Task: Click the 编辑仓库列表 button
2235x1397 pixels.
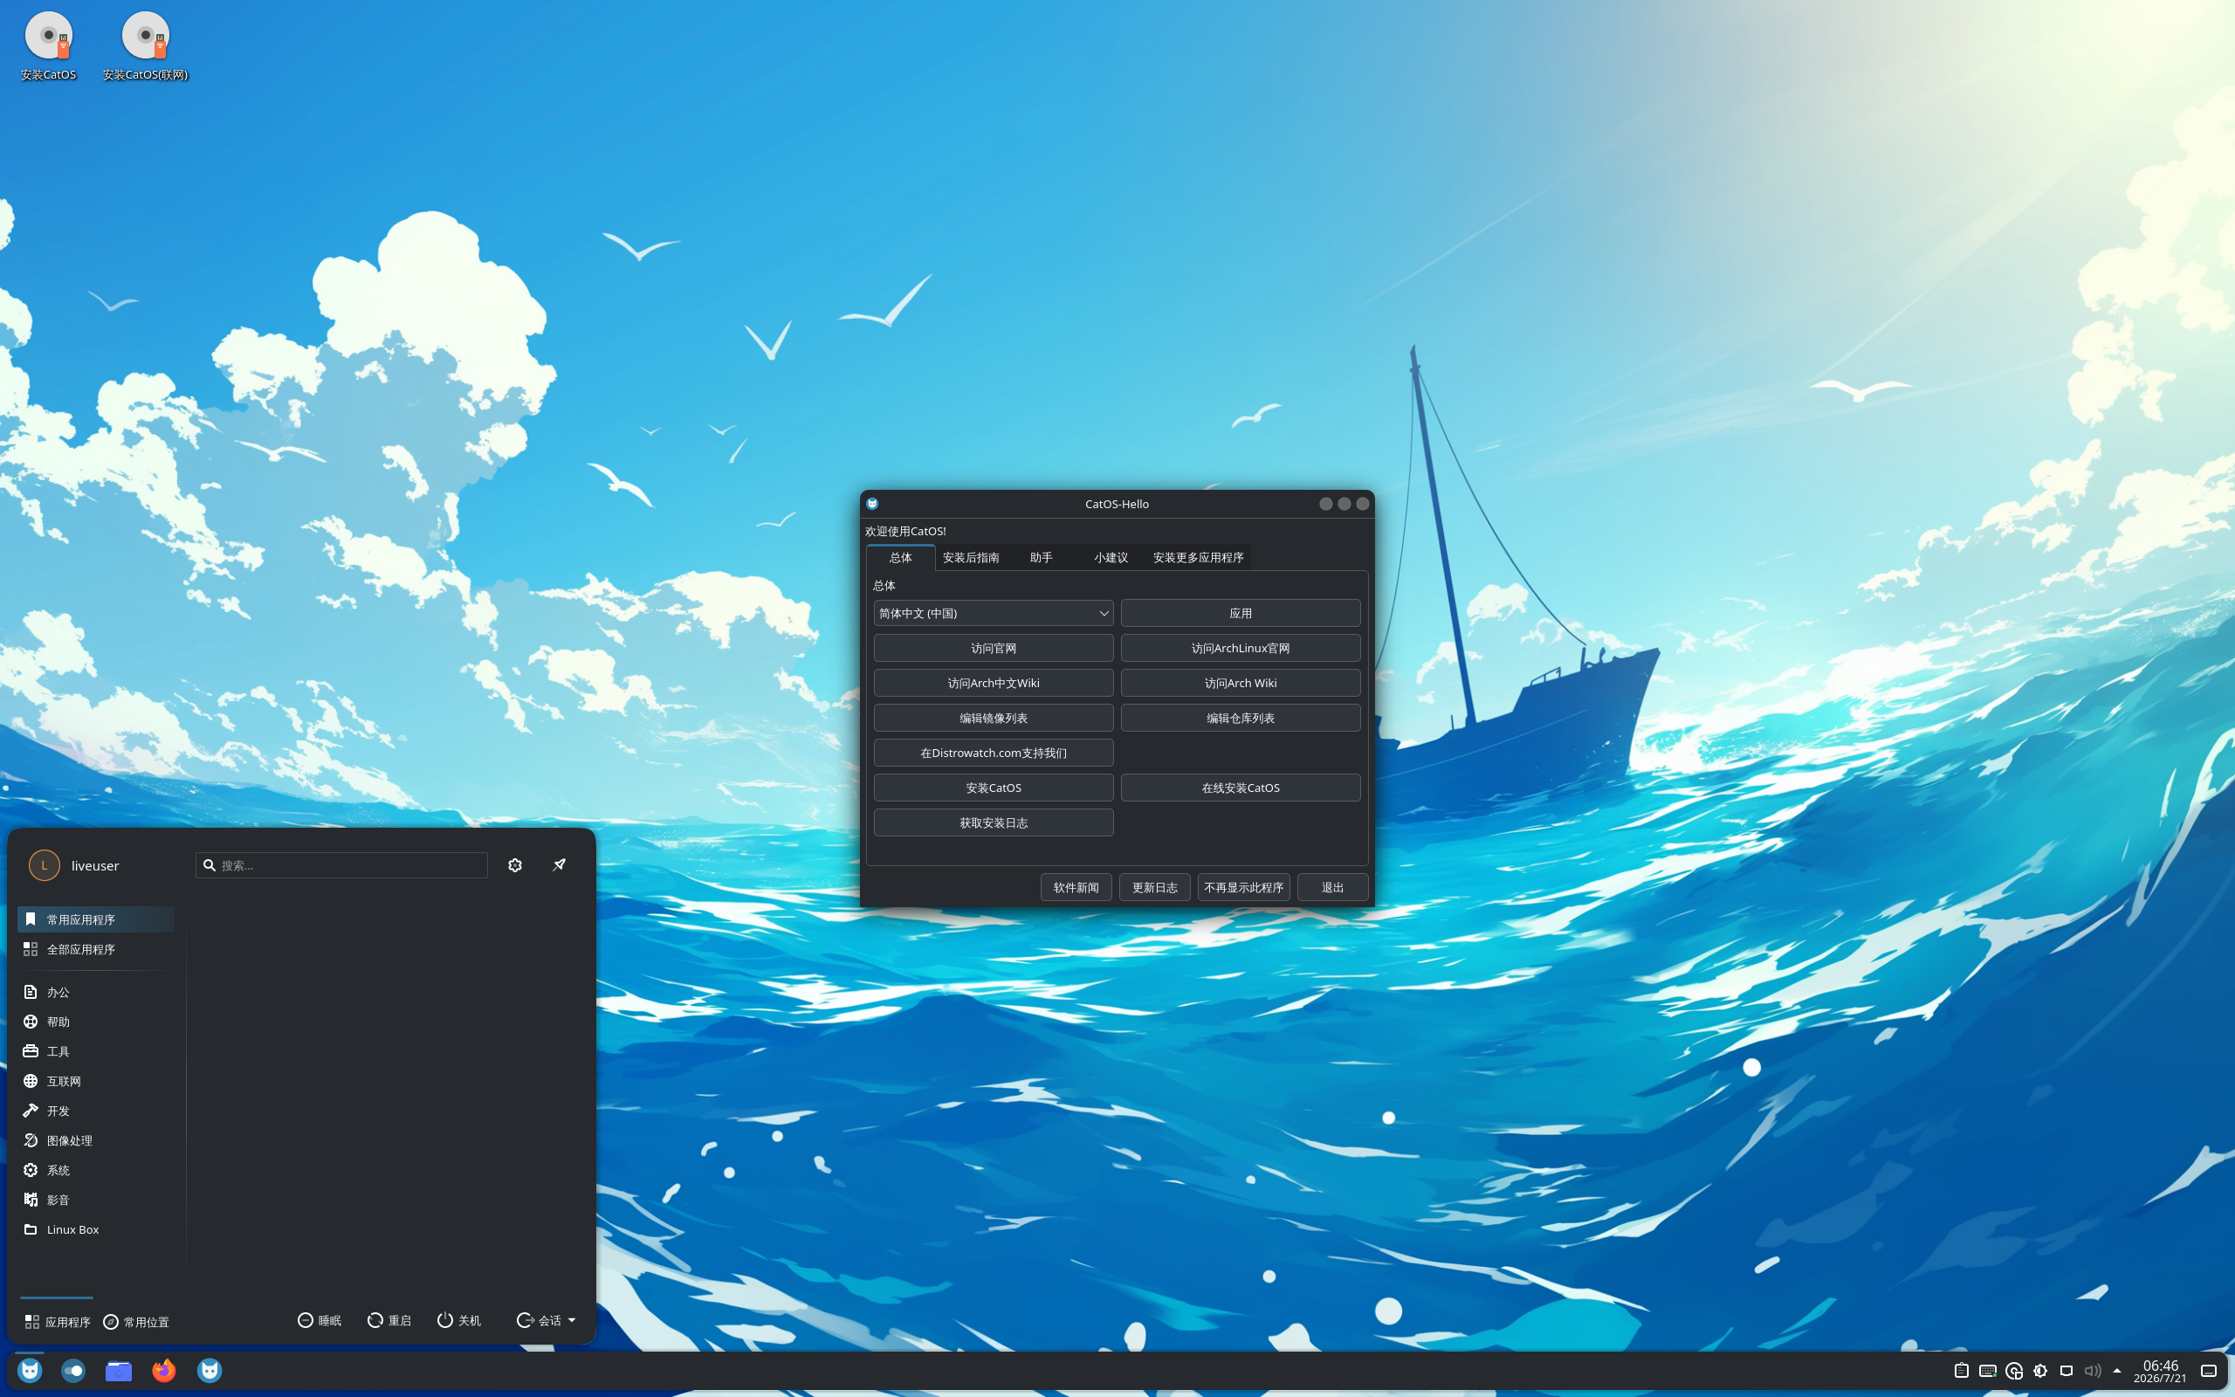Action: pos(1241,718)
